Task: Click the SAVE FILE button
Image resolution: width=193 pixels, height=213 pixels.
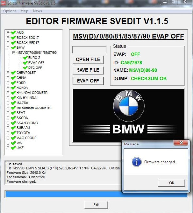Action: tap(88, 70)
